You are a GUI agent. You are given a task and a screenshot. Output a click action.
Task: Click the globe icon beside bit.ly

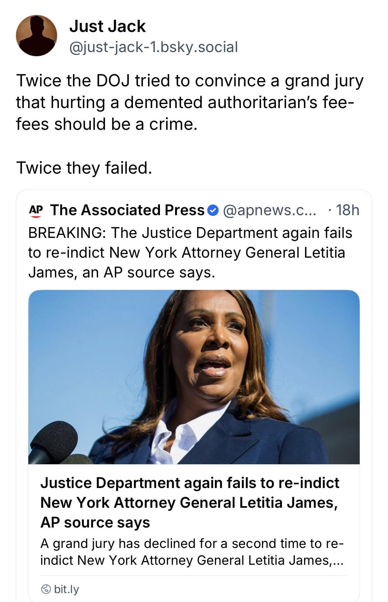[46, 589]
